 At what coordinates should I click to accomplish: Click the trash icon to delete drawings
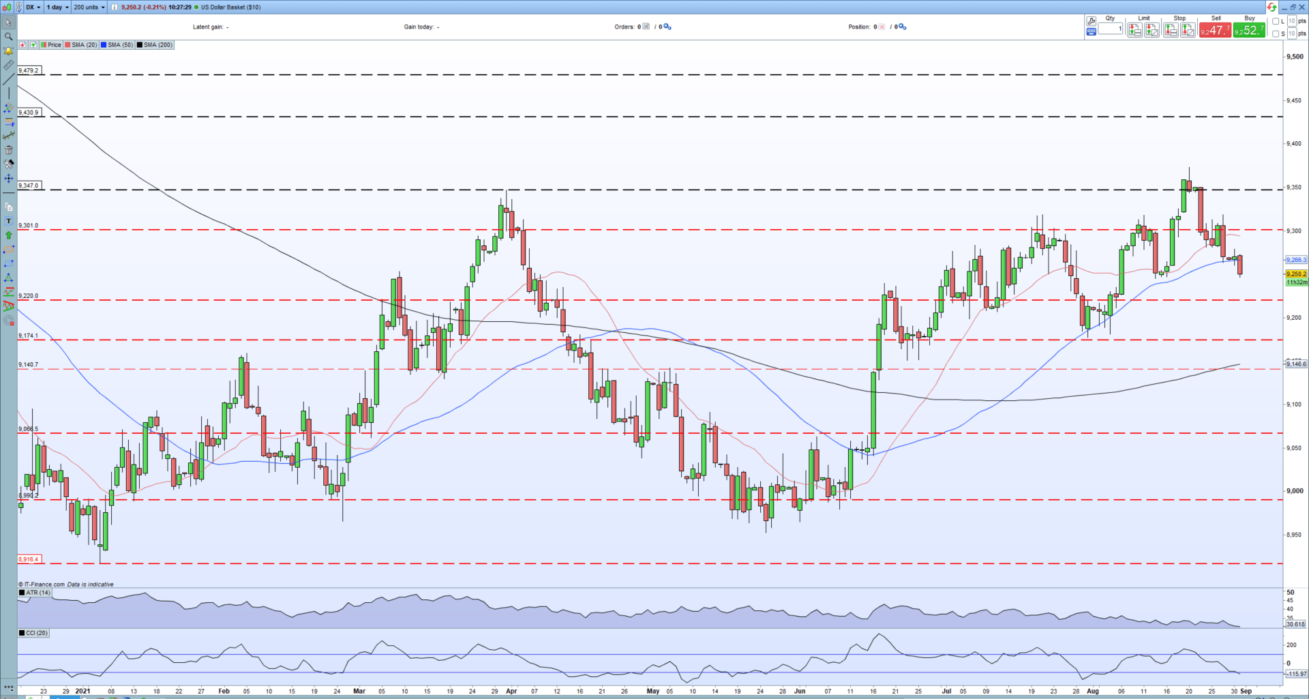8,149
